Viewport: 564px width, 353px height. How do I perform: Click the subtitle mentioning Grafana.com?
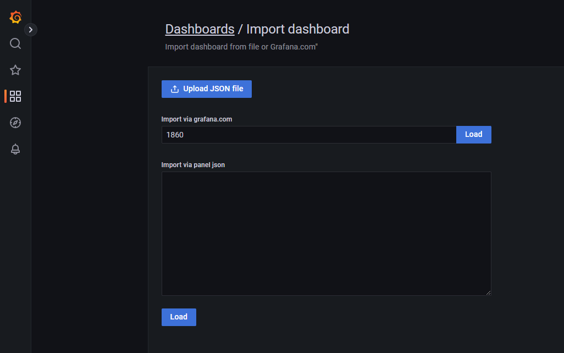241,47
